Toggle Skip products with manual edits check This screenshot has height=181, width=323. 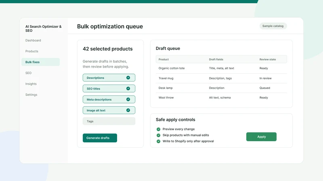click(x=158, y=135)
